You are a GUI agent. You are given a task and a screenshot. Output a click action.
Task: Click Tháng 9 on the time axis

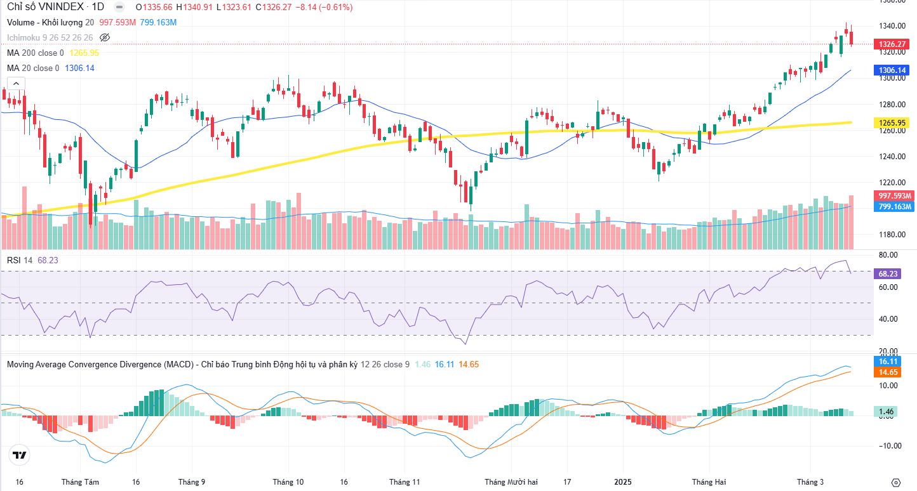pos(192,482)
